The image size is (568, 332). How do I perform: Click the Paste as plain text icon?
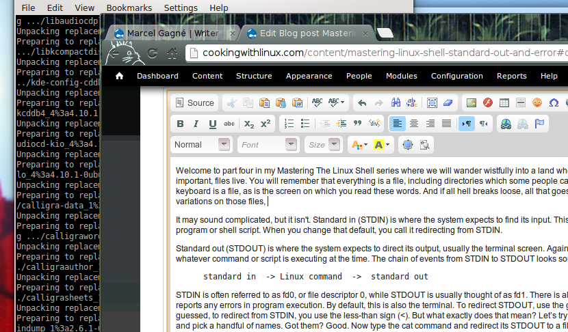281,103
